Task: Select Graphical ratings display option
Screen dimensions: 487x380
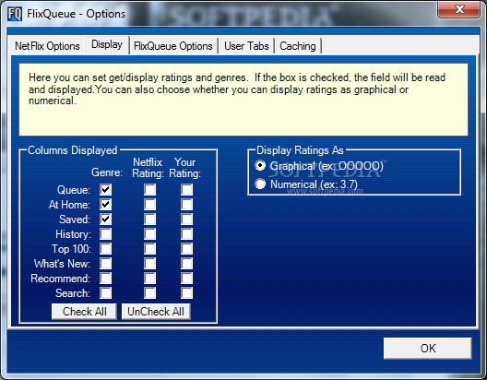Action: point(260,165)
